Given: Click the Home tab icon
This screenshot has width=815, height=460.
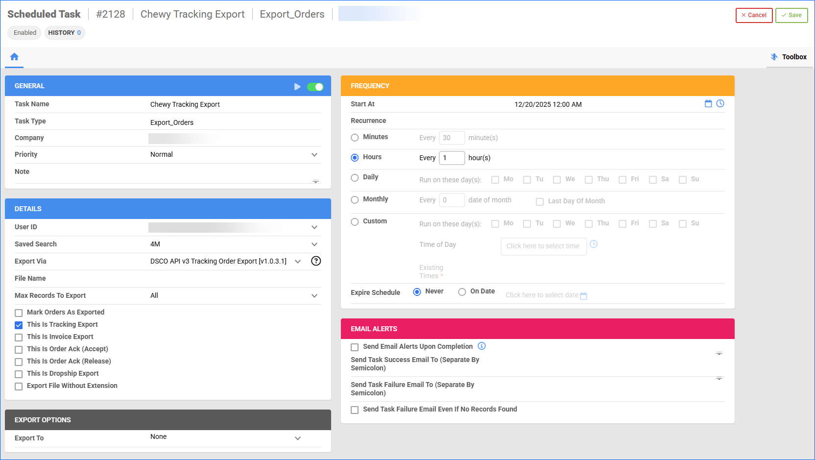Looking at the screenshot, I should tap(14, 57).
